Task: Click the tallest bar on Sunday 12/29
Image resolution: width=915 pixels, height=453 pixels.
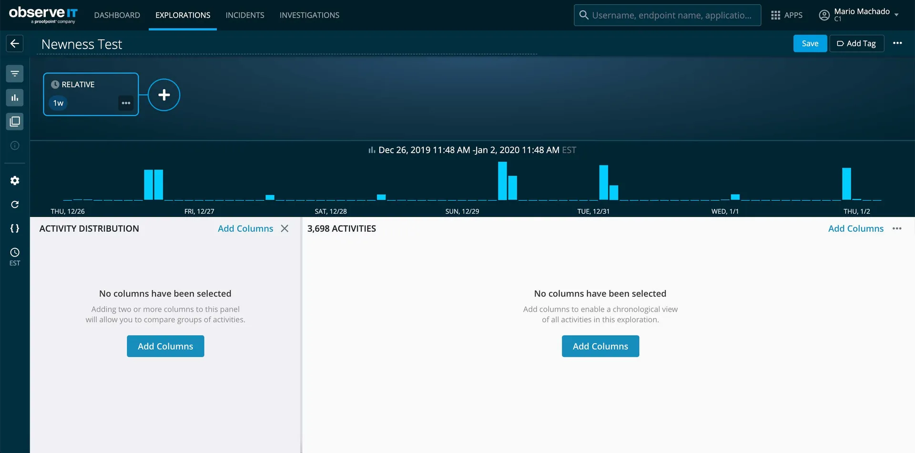Action: click(x=502, y=181)
